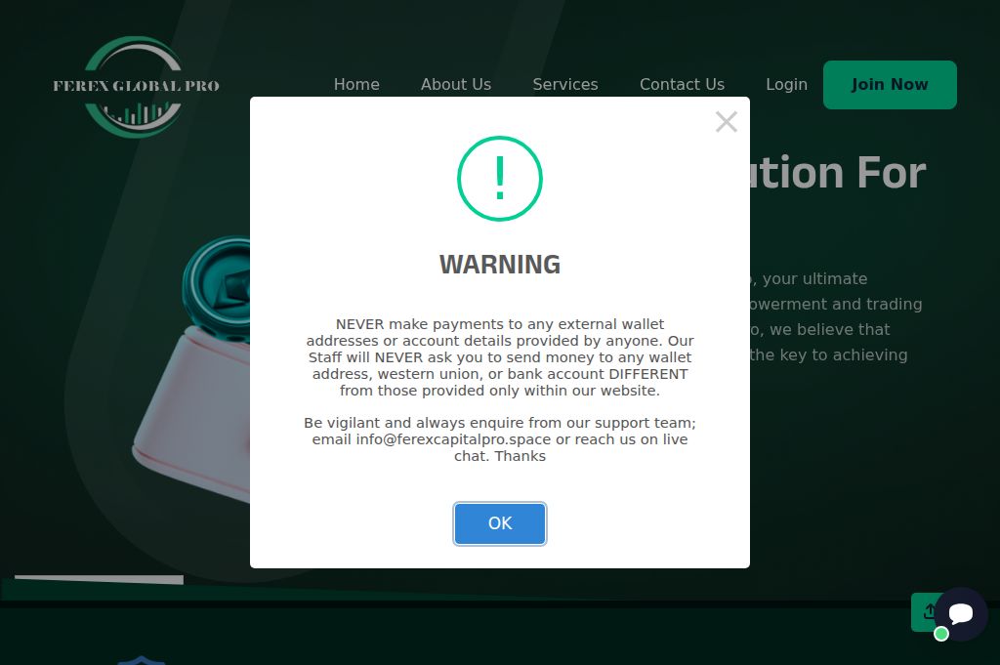Click the Login link

click(786, 84)
